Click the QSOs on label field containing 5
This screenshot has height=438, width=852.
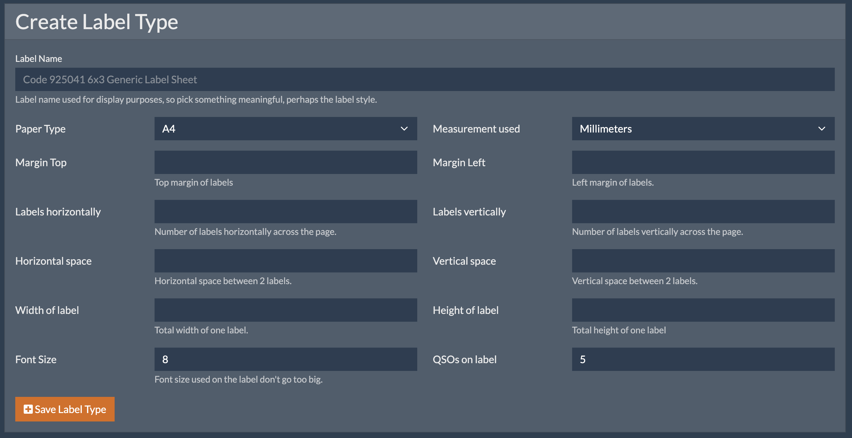pos(703,359)
